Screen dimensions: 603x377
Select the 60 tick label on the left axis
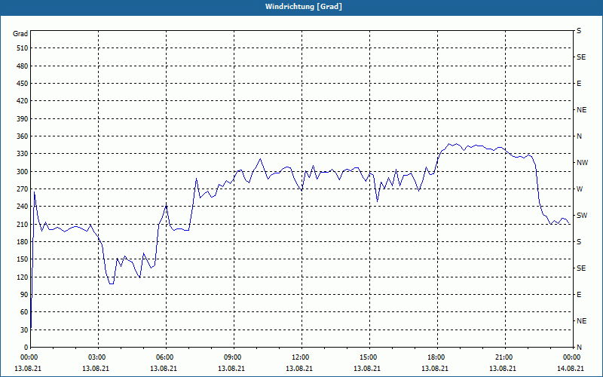[x=24, y=312]
